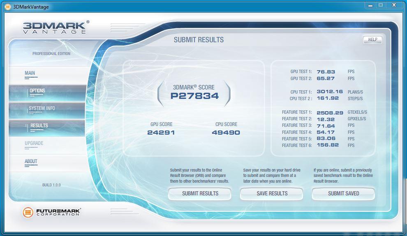The height and width of the screenshot is (236, 407).
Task: Click the CPU Test 1 value 3012.16
Action: (330, 92)
